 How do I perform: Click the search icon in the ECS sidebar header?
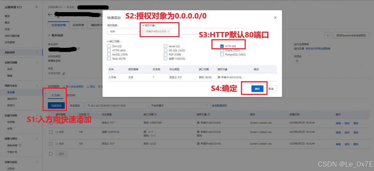tap(36, 7)
